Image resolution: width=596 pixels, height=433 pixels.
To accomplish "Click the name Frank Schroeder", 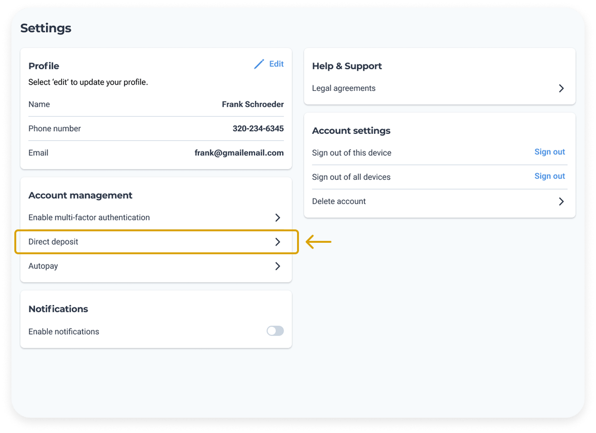I will (253, 104).
